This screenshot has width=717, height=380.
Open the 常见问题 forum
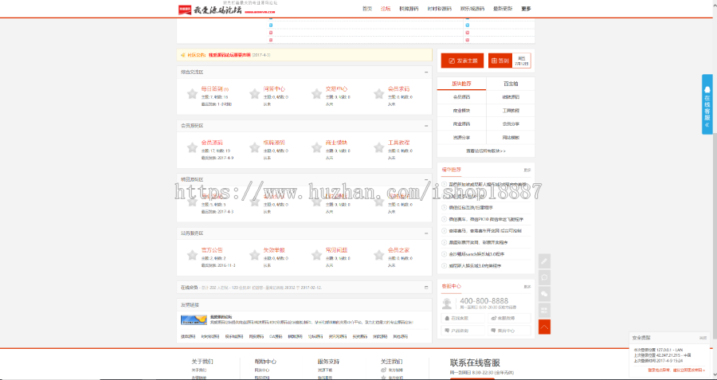[x=336, y=250]
